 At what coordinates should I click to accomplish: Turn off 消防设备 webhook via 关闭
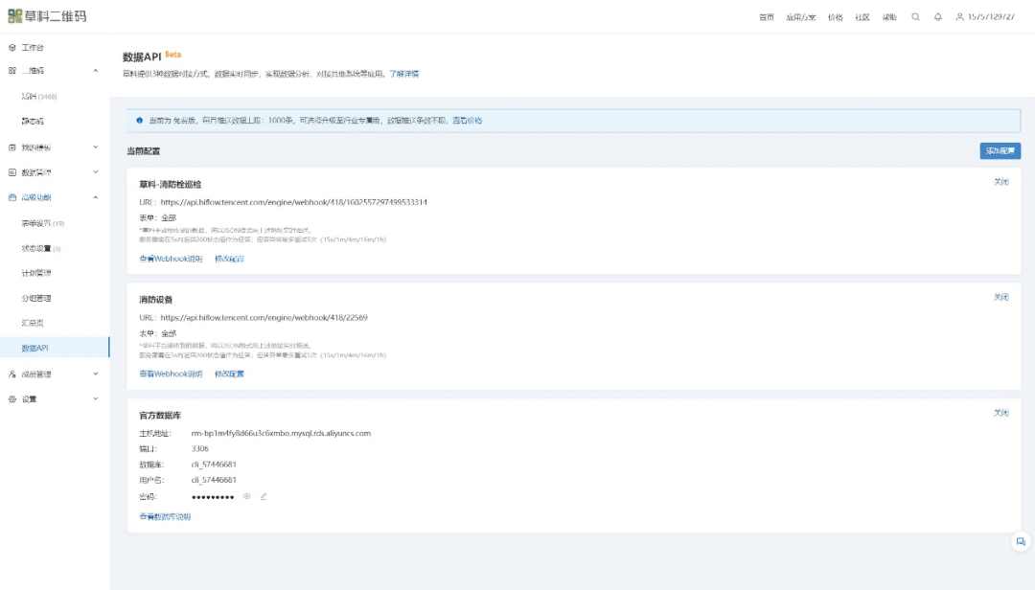(x=1000, y=297)
